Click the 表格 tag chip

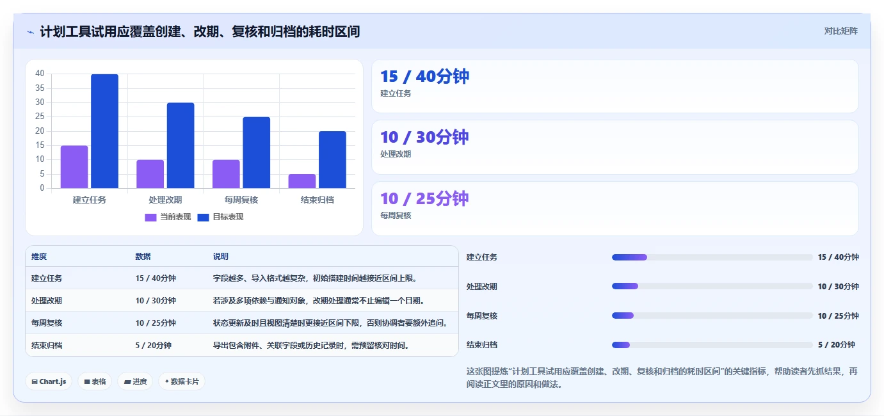coord(95,381)
